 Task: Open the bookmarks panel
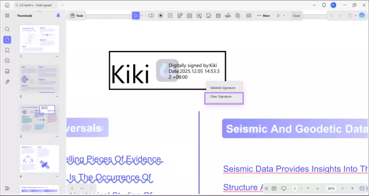(7, 50)
